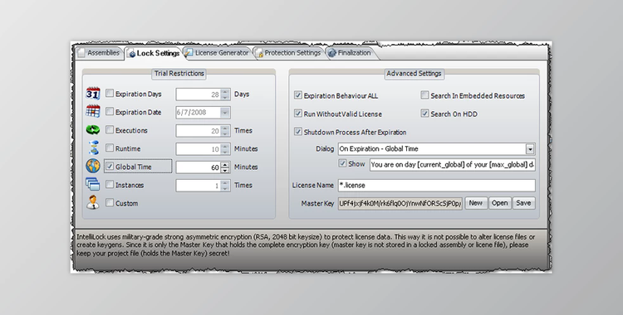Click the Assemblies tab icon
Image resolution: width=623 pixels, height=315 pixels.
pos(82,53)
